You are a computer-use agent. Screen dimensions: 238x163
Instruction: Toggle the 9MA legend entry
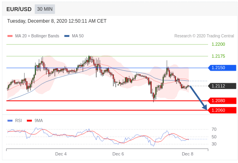[35, 120]
